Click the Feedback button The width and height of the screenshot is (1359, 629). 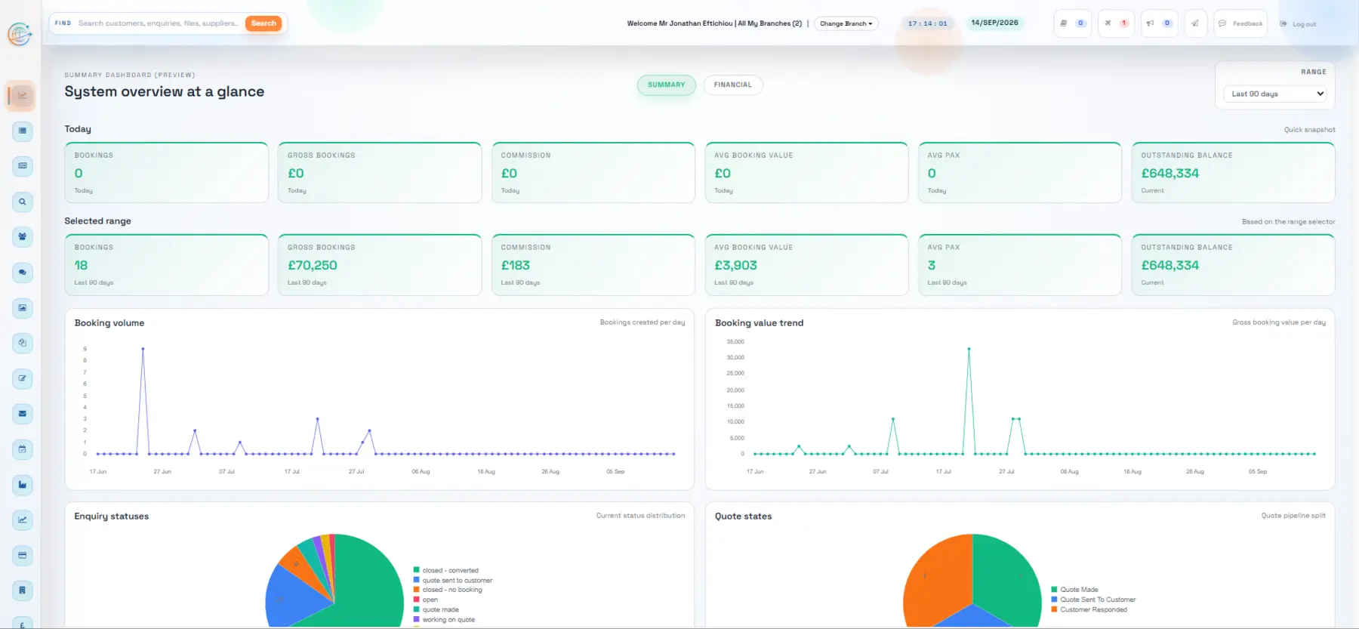(1240, 23)
